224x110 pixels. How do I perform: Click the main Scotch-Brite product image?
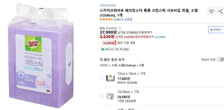click(41, 56)
